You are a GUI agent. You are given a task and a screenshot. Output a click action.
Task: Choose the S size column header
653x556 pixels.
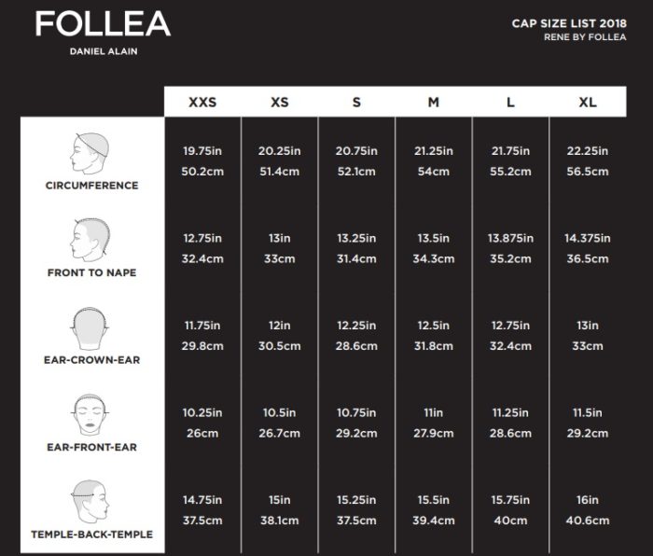click(x=356, y=102)
